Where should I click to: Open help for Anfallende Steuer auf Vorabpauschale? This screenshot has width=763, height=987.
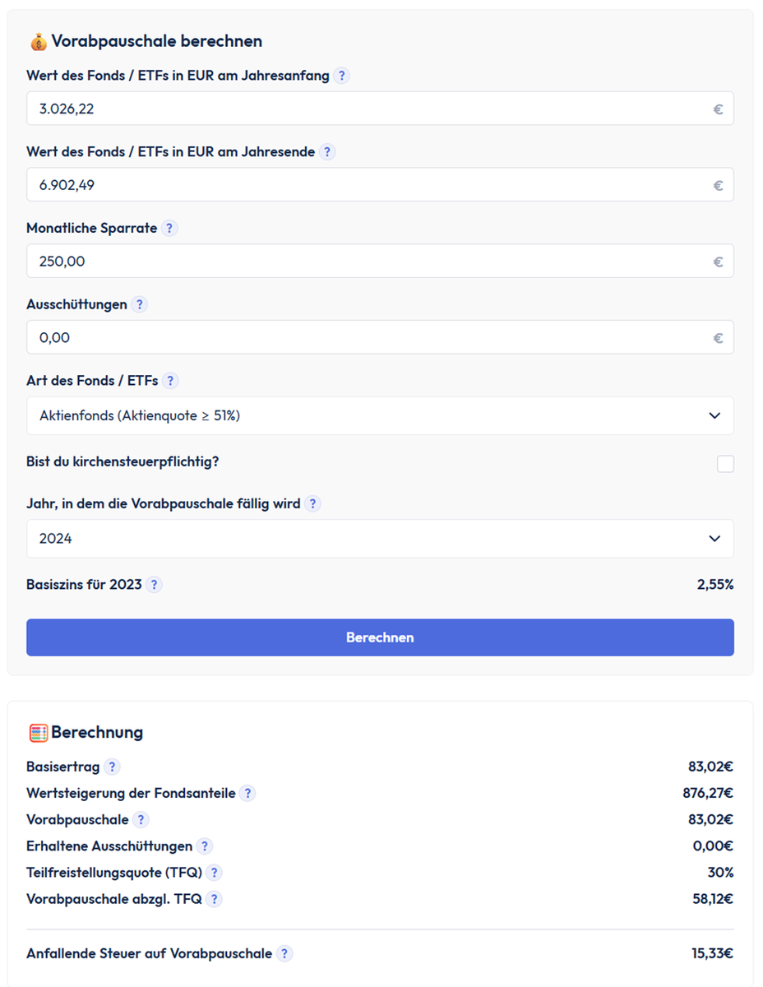click(x=284, y=954)
